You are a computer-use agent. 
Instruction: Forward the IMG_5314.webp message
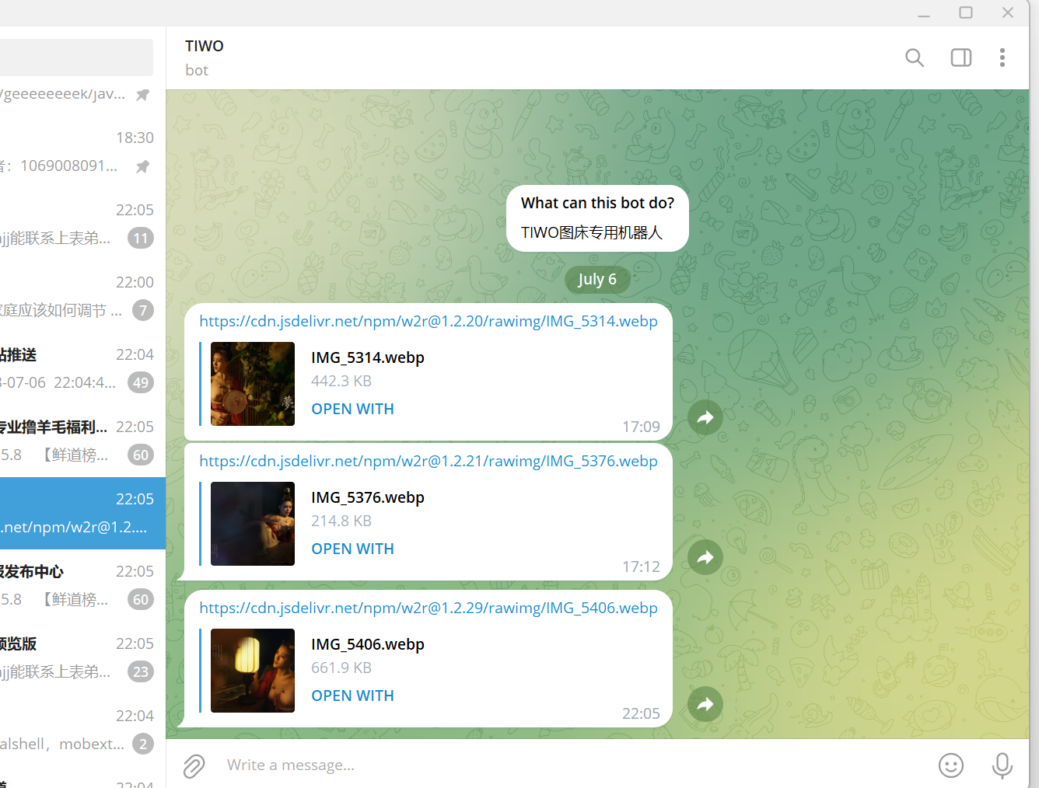[705, 417]
